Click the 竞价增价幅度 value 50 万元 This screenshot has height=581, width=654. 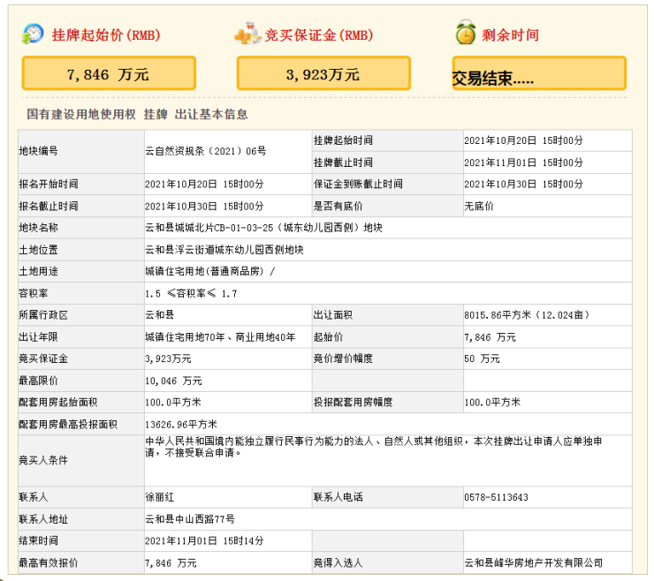coord(482,358)
